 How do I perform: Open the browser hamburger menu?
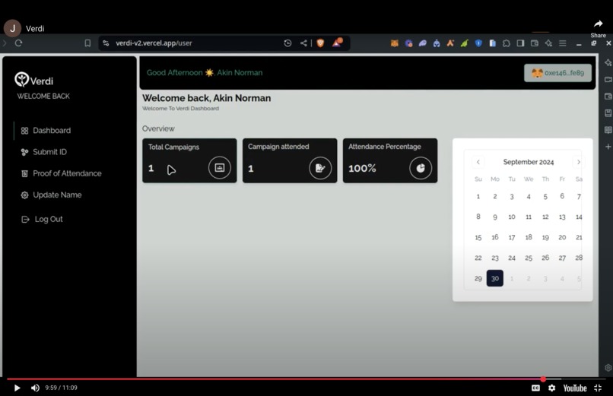point(563,43)
